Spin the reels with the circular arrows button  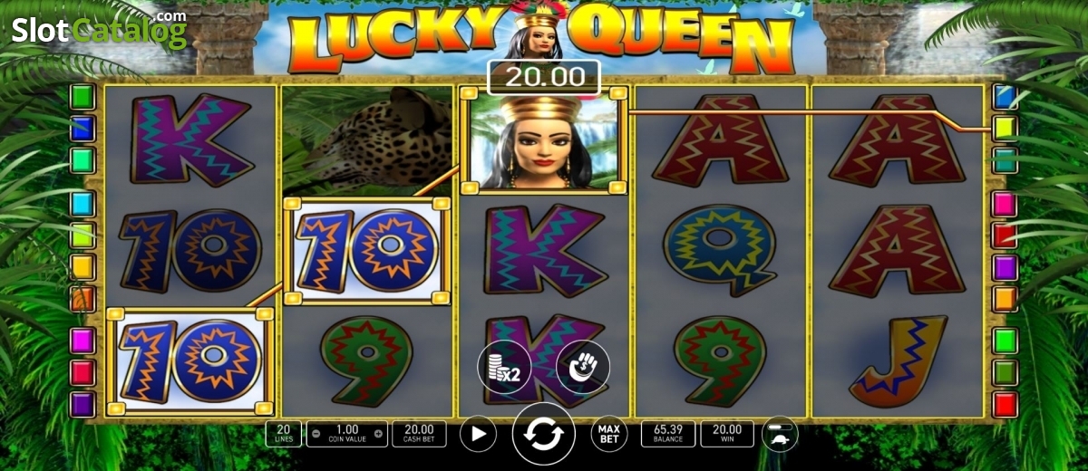tap(544, 434)
